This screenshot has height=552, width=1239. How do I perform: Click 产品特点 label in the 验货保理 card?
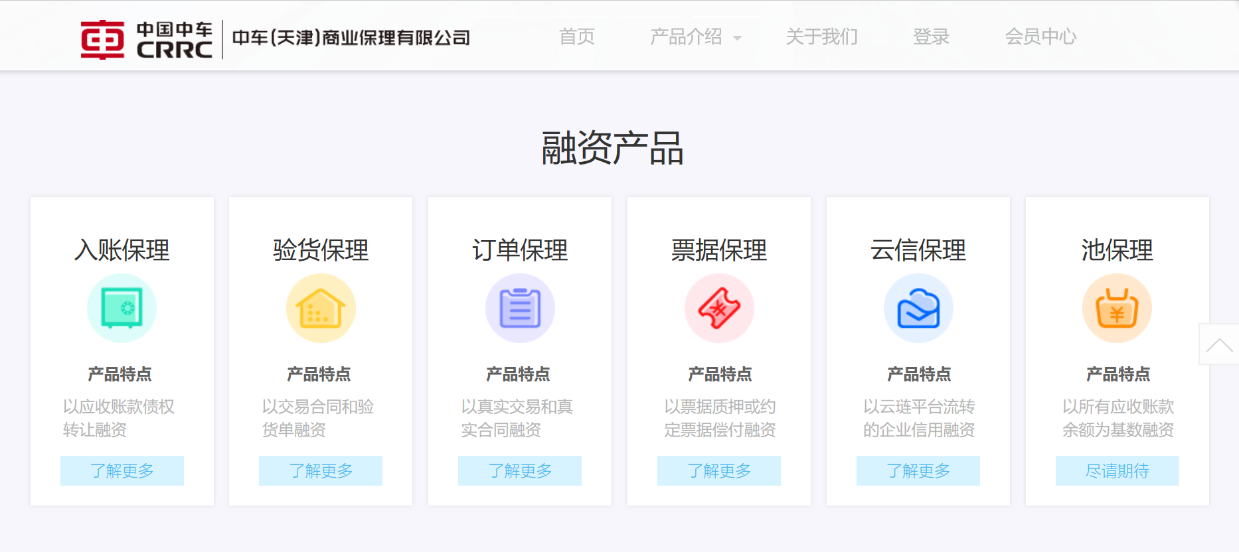(x=319, y=374)
